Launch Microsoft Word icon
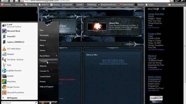186x104 pixels. [4, 31]
